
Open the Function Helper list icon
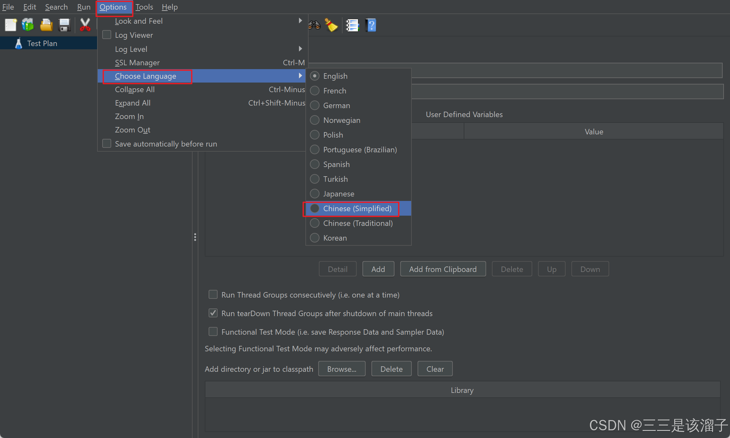point(353,25)
